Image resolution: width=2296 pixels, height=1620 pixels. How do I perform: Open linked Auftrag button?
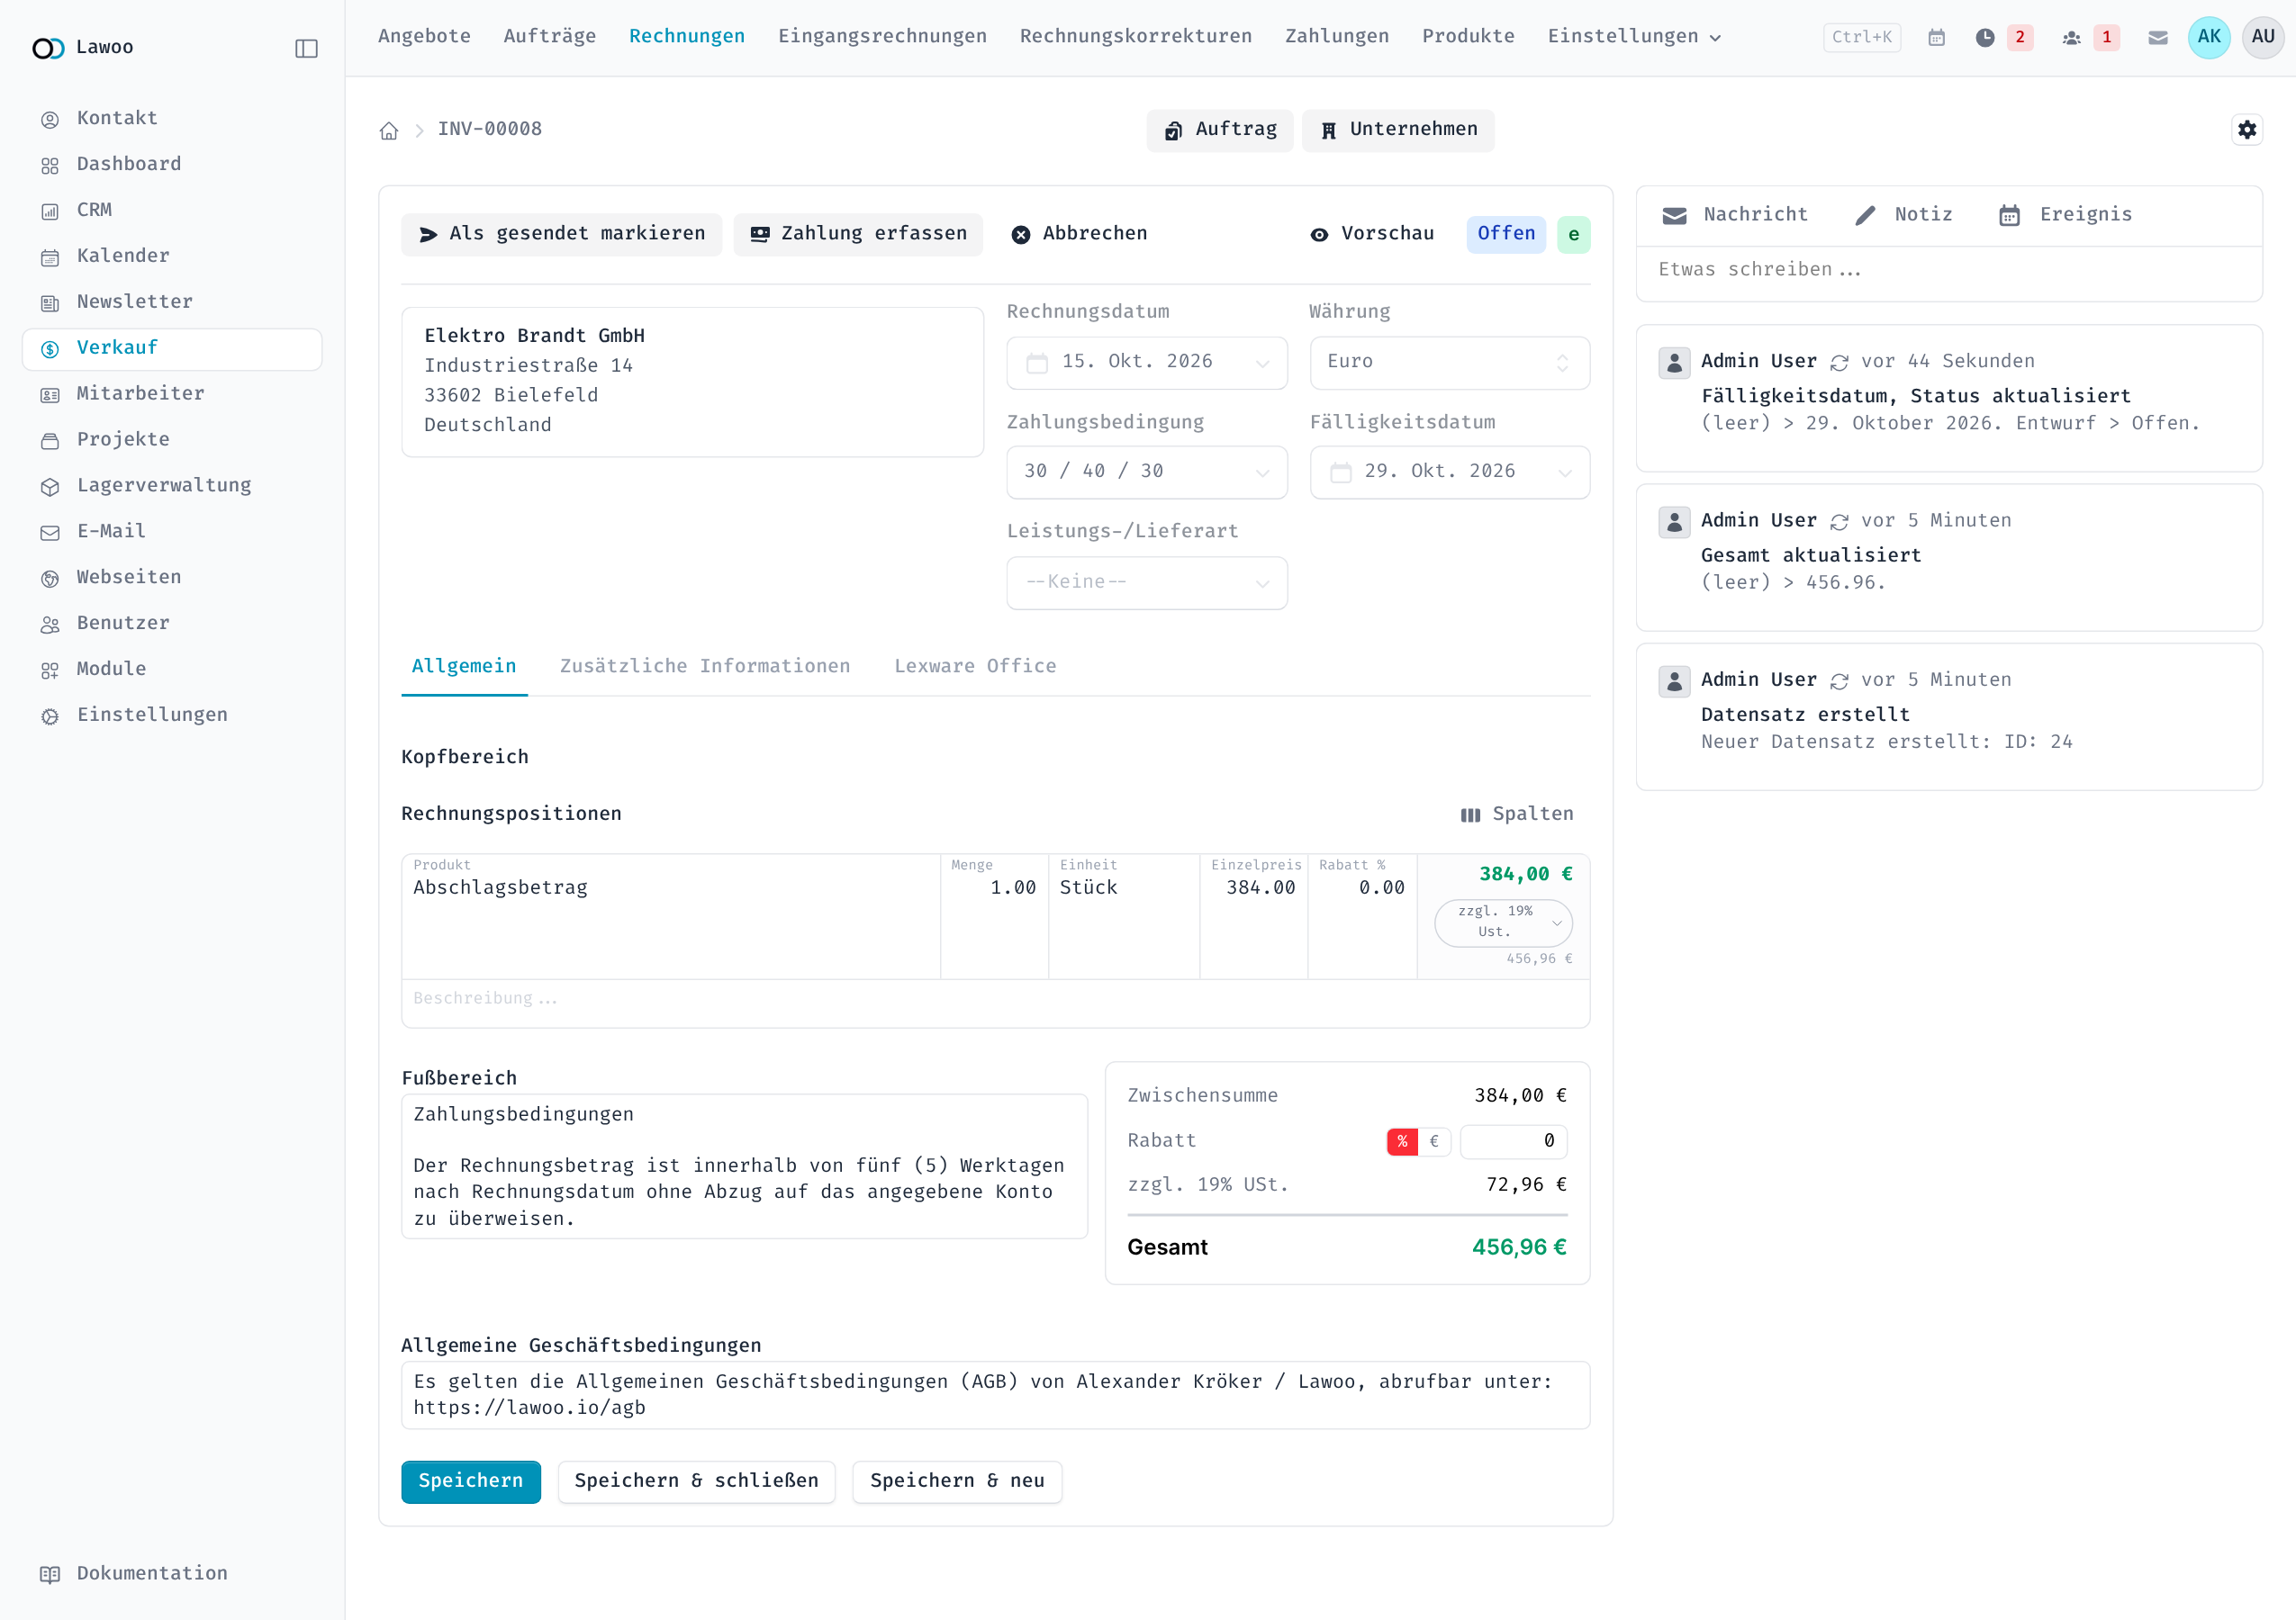1220,130
